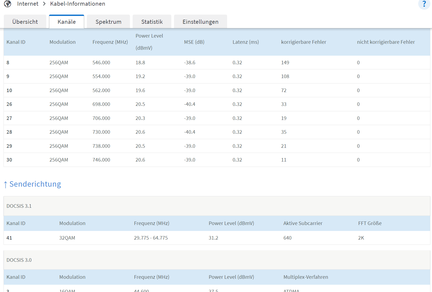Click frequency value 730.000
The image size is (432, 292).
click(101, 132)
